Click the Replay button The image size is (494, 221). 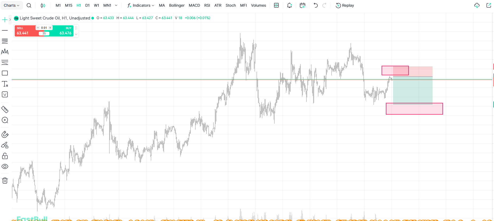(x=345, y=5)
